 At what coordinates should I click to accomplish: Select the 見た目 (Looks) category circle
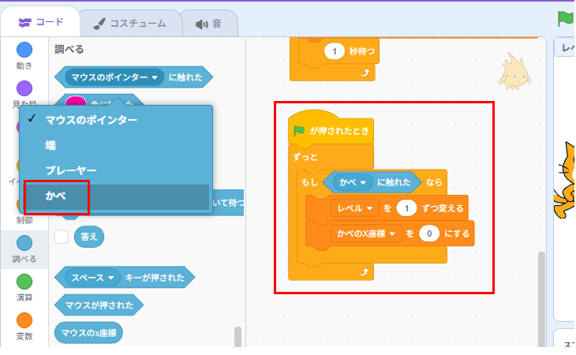(x=24, y=88)
